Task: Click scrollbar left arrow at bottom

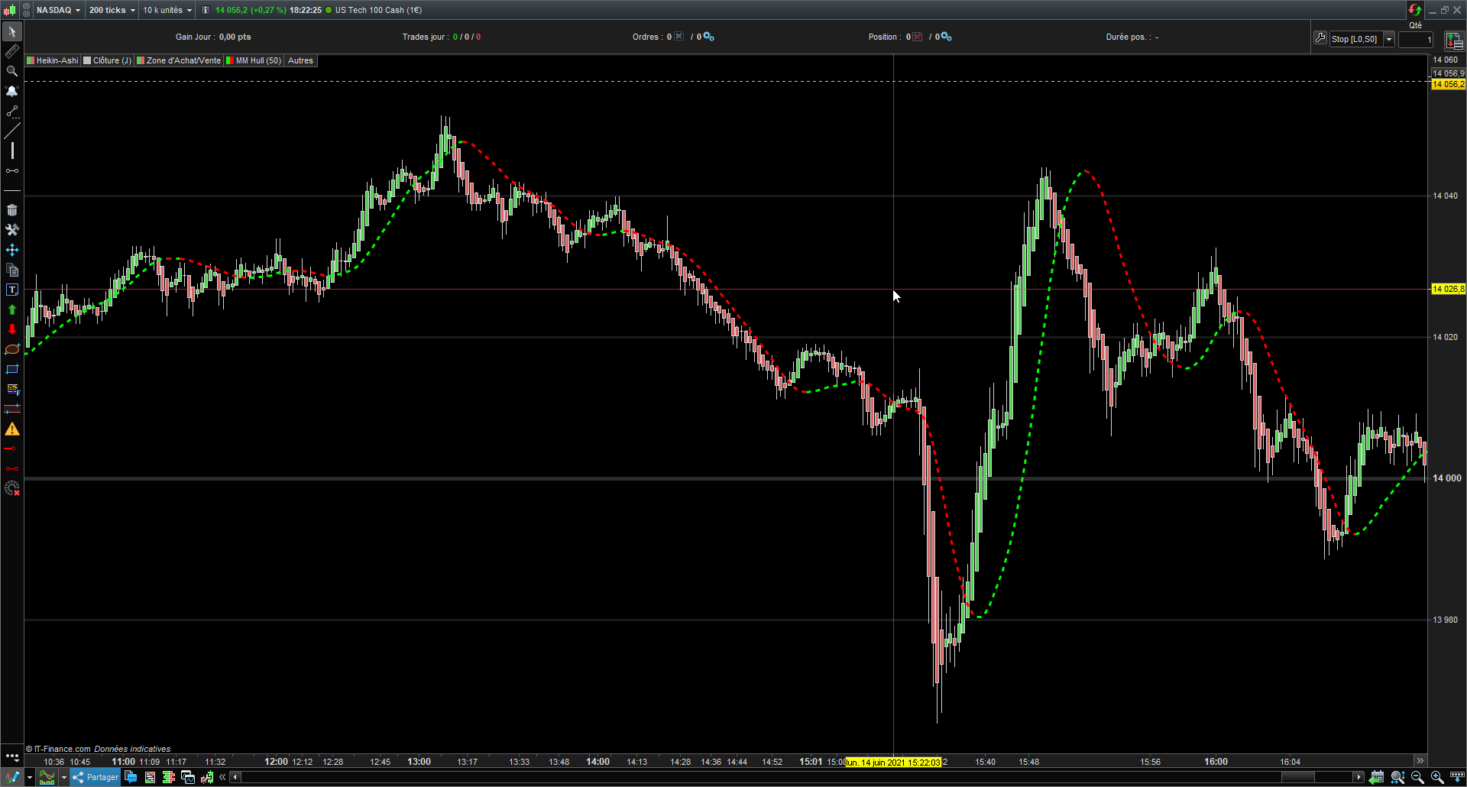Action: pyautogui.click(x=235, y=777)
